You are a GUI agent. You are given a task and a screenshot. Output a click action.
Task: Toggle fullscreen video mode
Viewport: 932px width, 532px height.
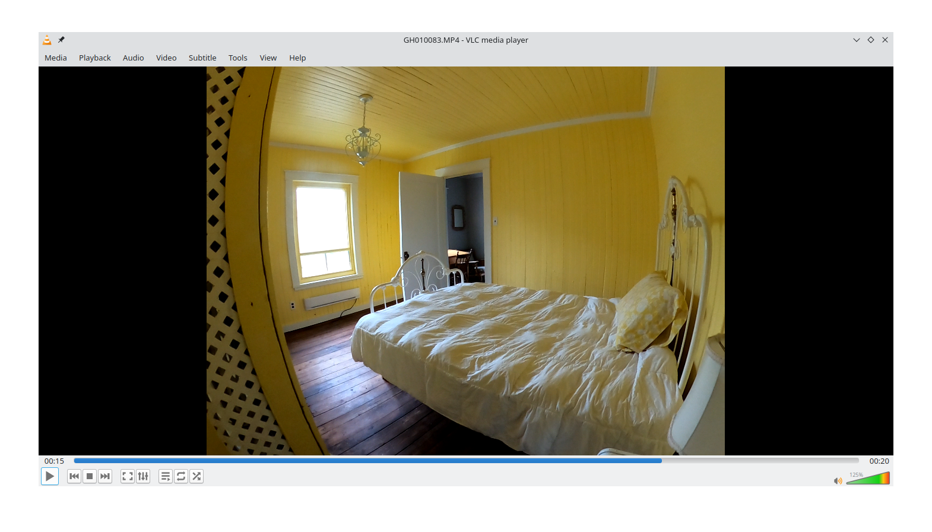pos(128,476)
